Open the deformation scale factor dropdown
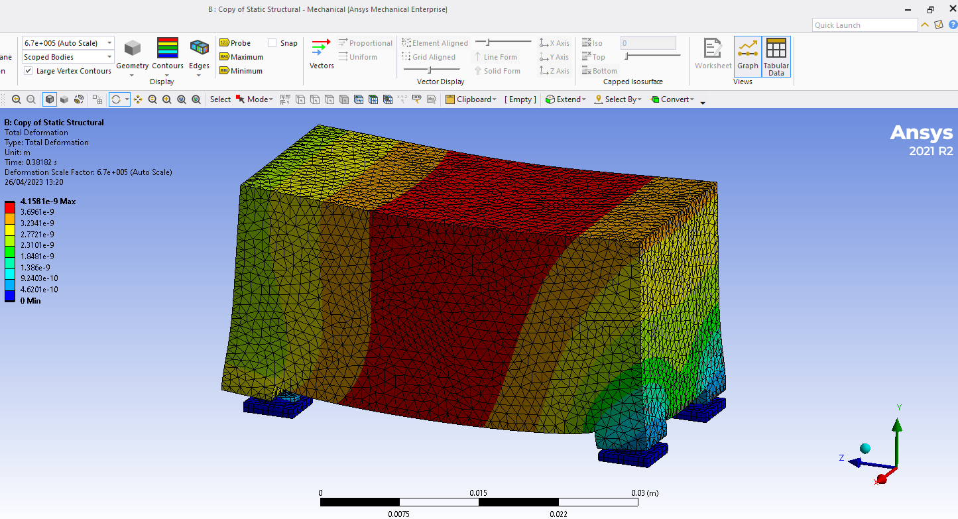958x519 pixels. (109, 43)
